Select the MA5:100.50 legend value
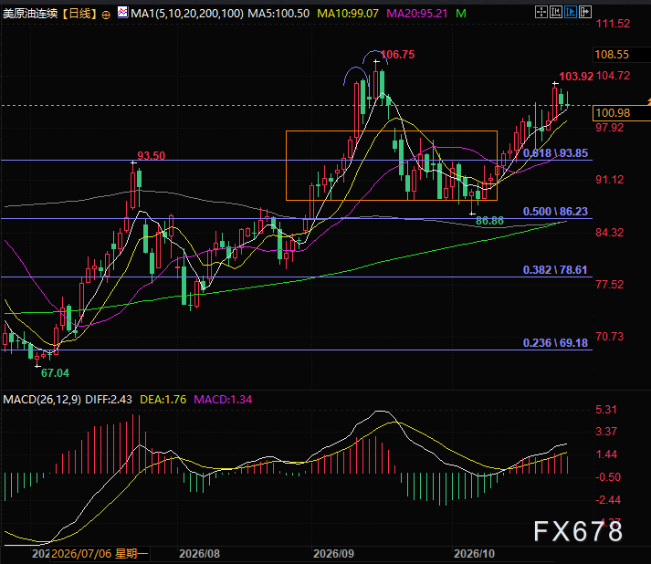Screen dimensions: 651x564 pos(278,14)
